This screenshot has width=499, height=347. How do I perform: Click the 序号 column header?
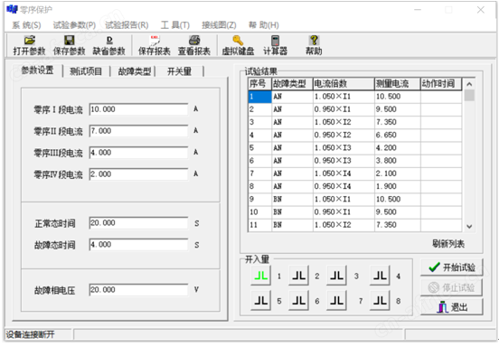pyautogui.click(x=259, y=84)
